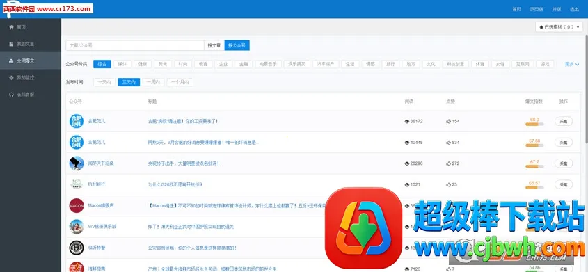Focus the 文章/公众号 search field
588x272 pixels.
[135, 45]
